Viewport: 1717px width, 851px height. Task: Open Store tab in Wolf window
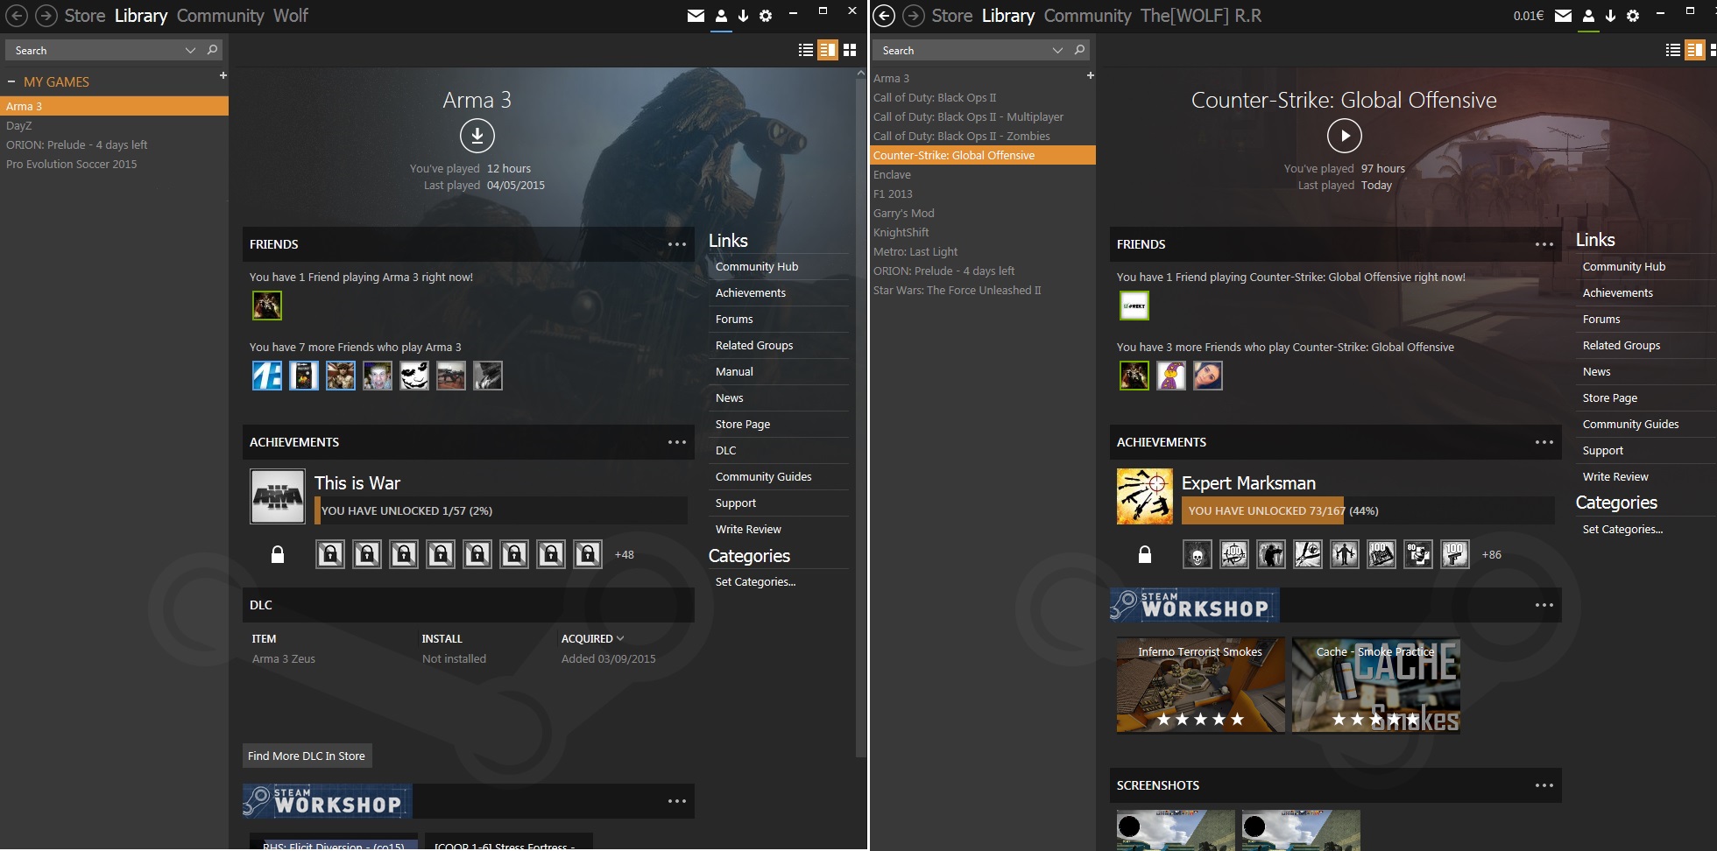(85, 16)
